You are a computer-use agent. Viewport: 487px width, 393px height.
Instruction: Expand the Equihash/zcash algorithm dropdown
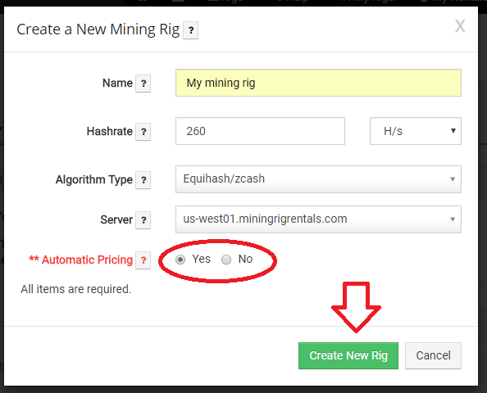[318, 179]
